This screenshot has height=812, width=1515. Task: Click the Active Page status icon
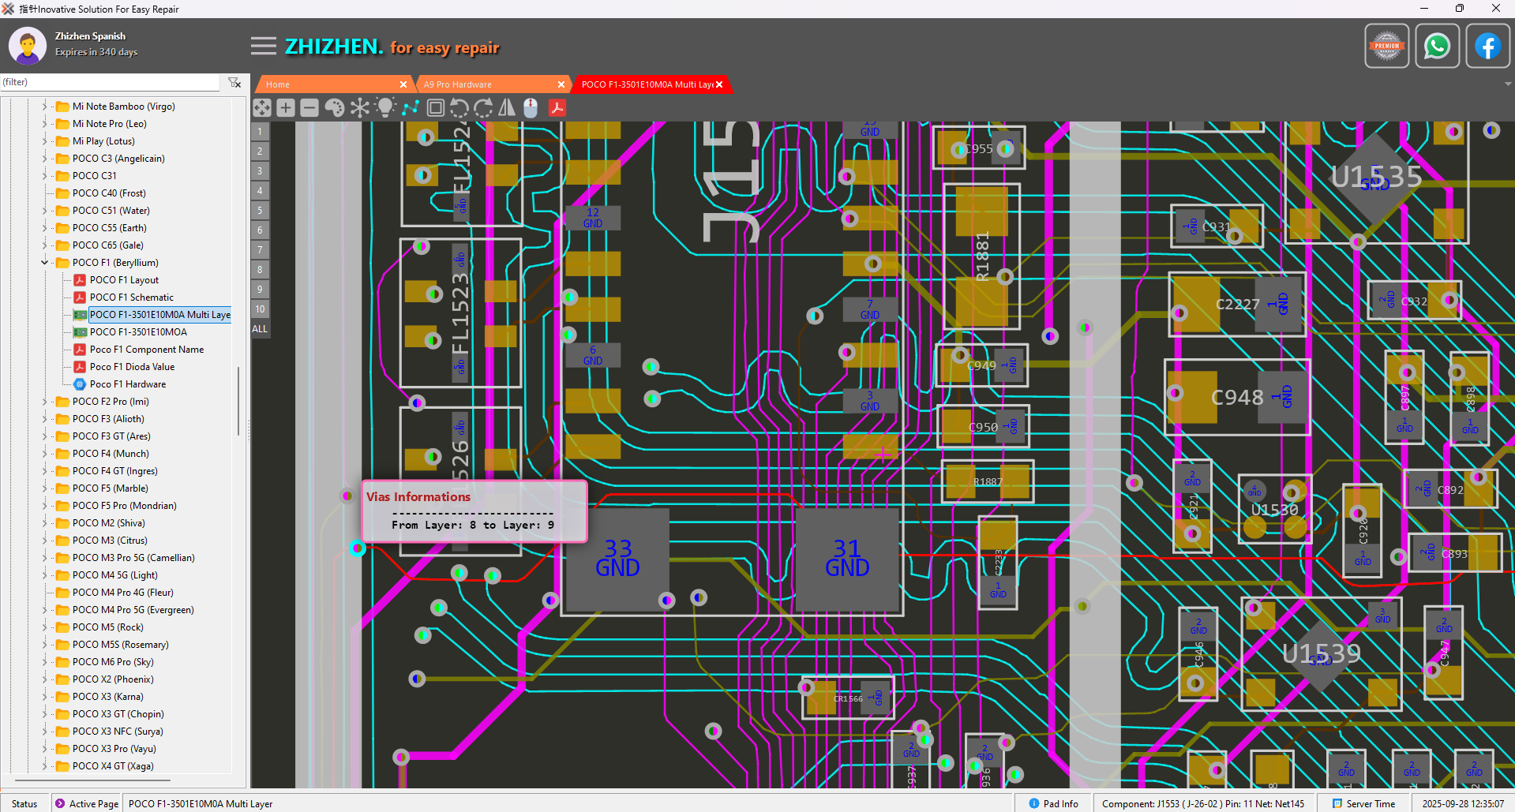[60, 803]
